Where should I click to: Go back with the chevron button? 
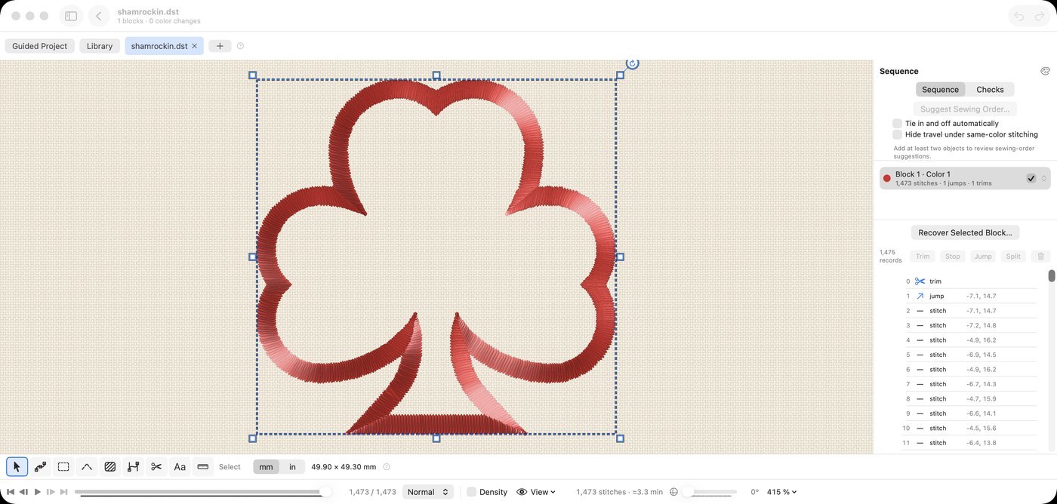(98, 16)
